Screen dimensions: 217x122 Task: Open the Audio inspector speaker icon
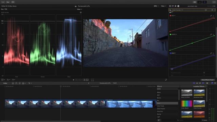[x=176, y=6]
